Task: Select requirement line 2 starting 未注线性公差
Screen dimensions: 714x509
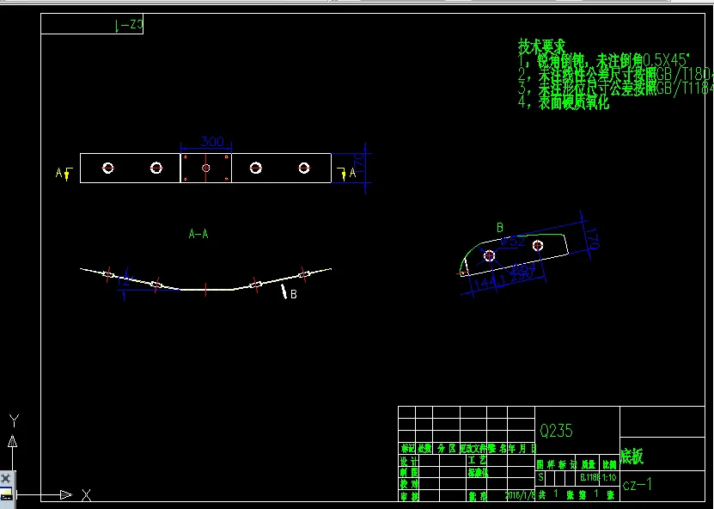Action: [x=616, y=74]
